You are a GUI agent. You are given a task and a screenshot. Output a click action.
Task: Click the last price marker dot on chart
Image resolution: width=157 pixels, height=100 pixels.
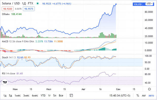point(116,4)
